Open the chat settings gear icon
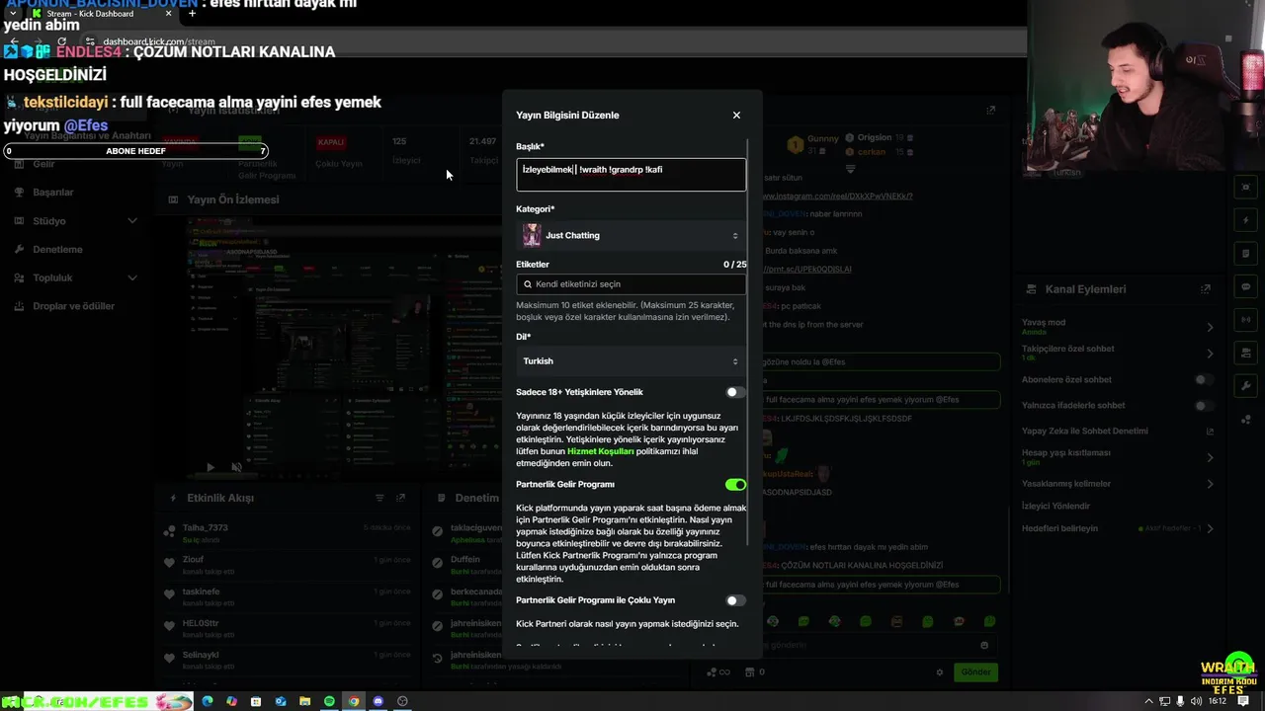The image size is (1265, 711). [940, 672]
